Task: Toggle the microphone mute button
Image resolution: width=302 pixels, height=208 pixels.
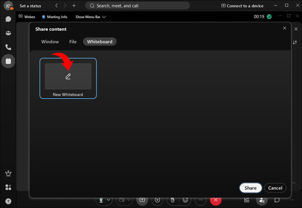Action: click(101, 200)
